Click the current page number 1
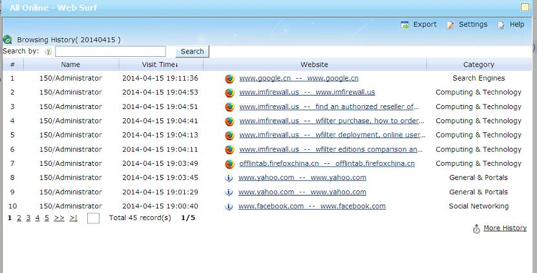This screenshot has width=537, height=273. click(10, 217)
